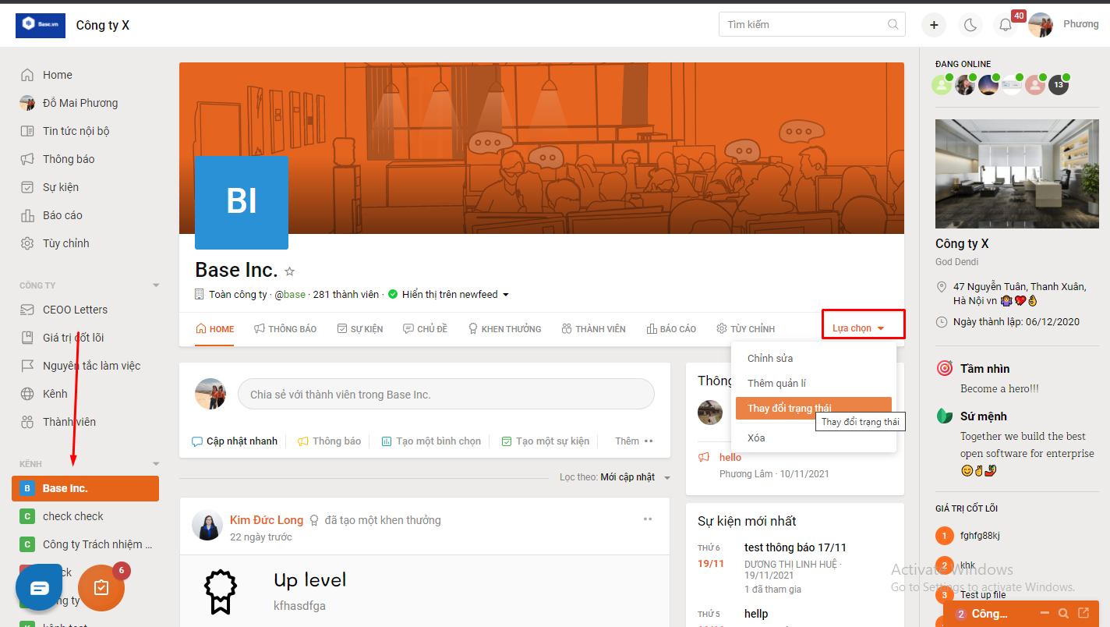Open the plus create button
The image size is (1110, 627).
[934, 25]
